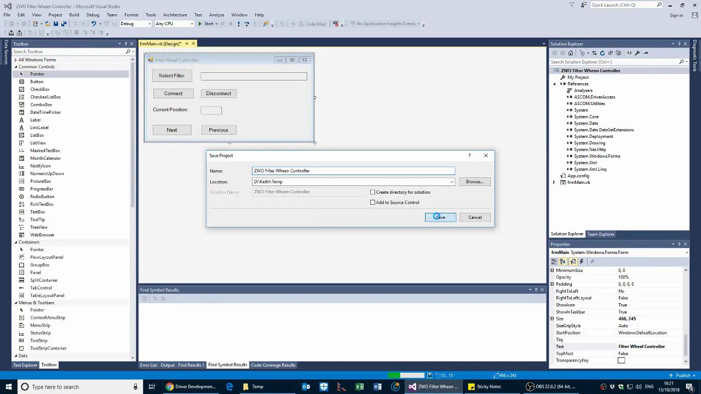Open the Debug configuration dropdown
Screen dimensions: 701x394
[150, 24]
